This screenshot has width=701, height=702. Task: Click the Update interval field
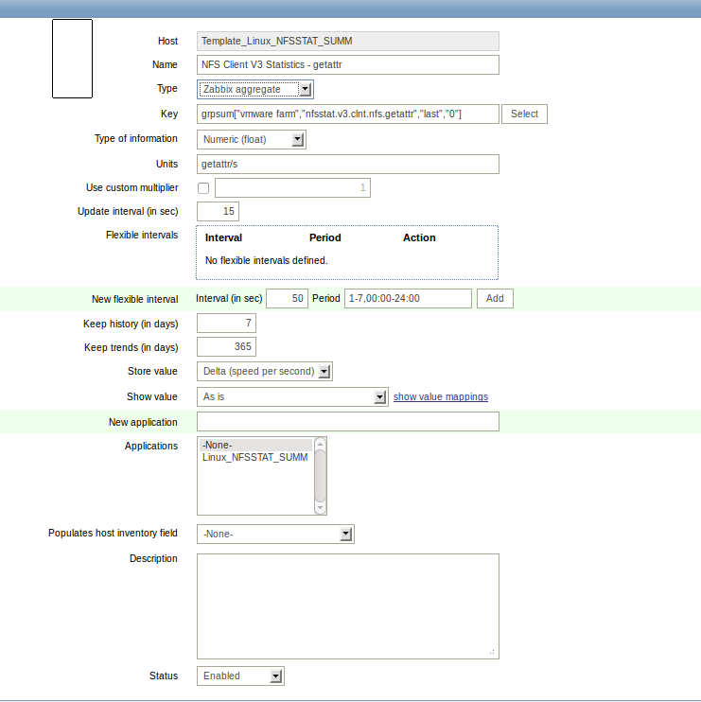[218, 211]
